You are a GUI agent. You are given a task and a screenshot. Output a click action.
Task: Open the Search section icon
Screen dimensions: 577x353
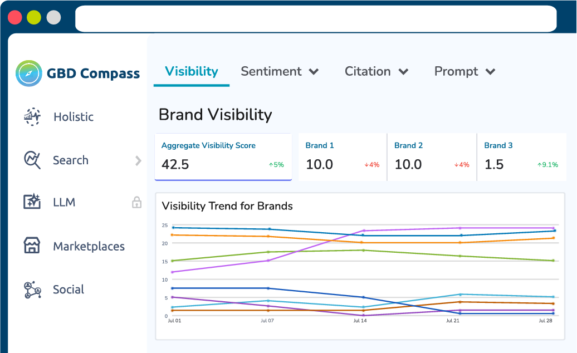tap(32, 160)
